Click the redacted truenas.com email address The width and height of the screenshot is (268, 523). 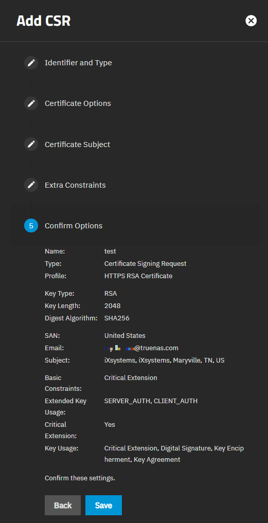click(x=141, y=348)
